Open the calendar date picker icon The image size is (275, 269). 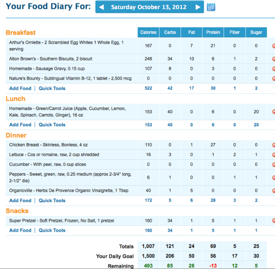point(211,7)
